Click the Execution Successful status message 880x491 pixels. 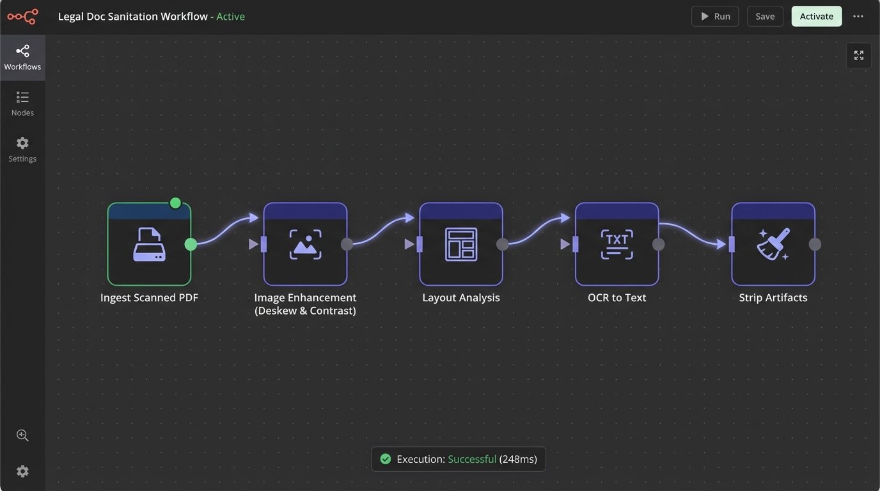coord(459,459)
